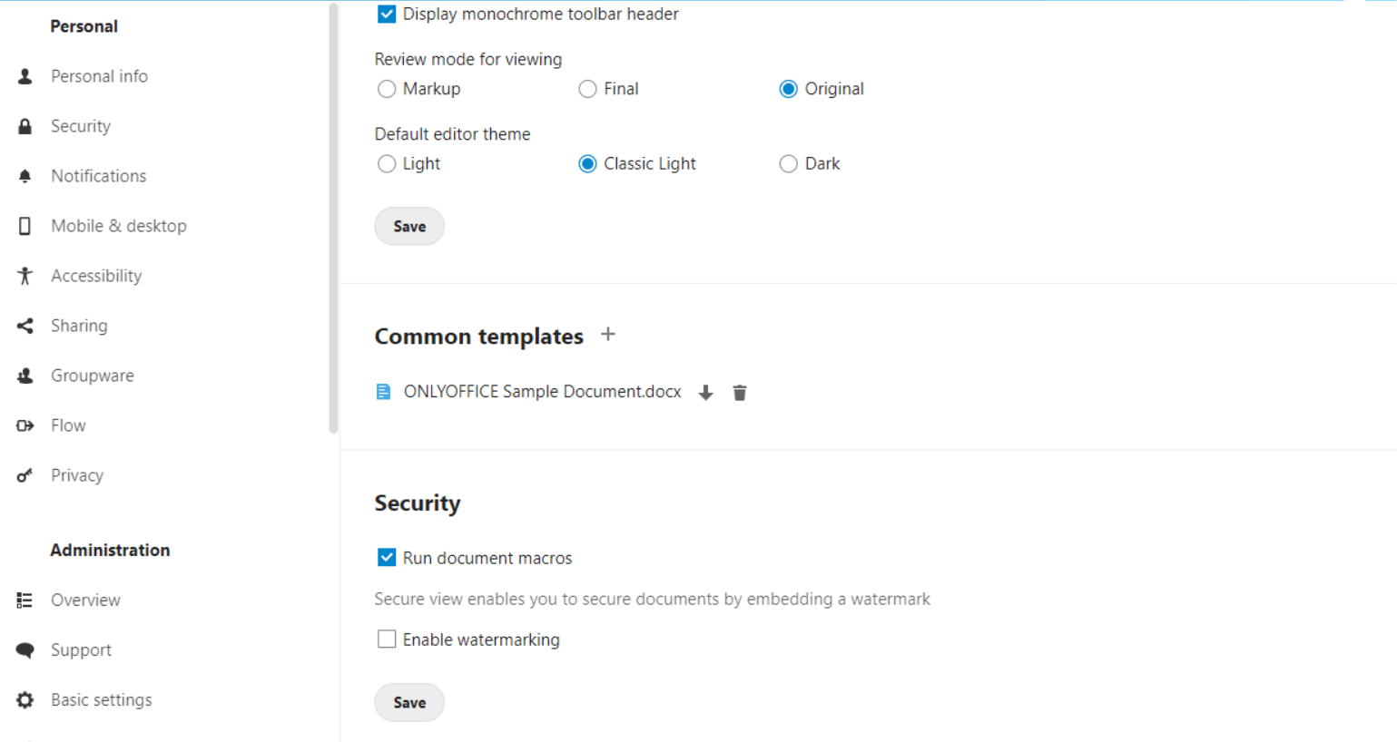Image resolution: width=1397 pixels, height=742 pixels.
Task: Add a new common template via plus icon
Action: pos(607,334)
